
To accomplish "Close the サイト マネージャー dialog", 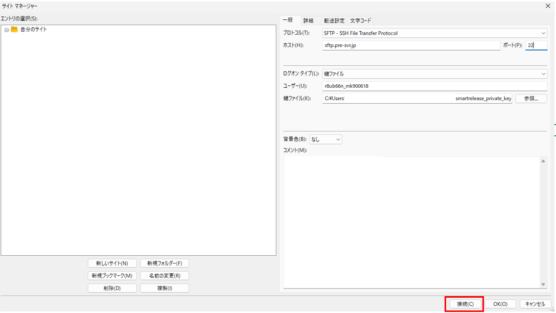I will [548, 6].
